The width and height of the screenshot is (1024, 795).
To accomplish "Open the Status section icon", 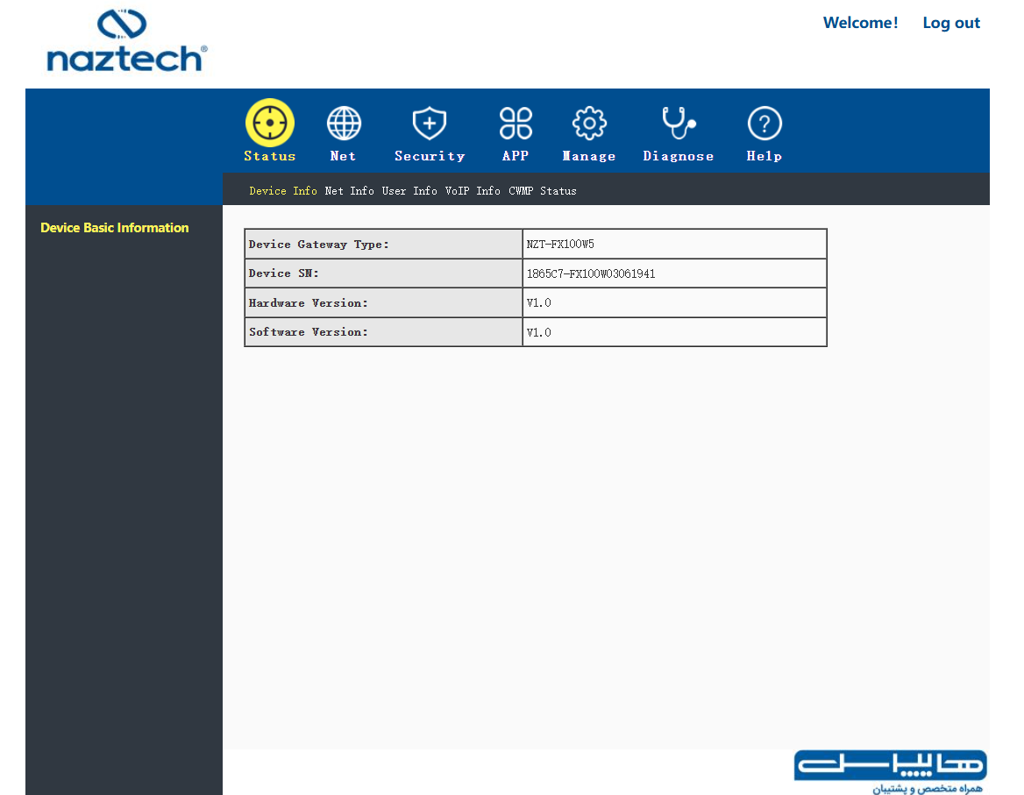I will click(270, 123).
